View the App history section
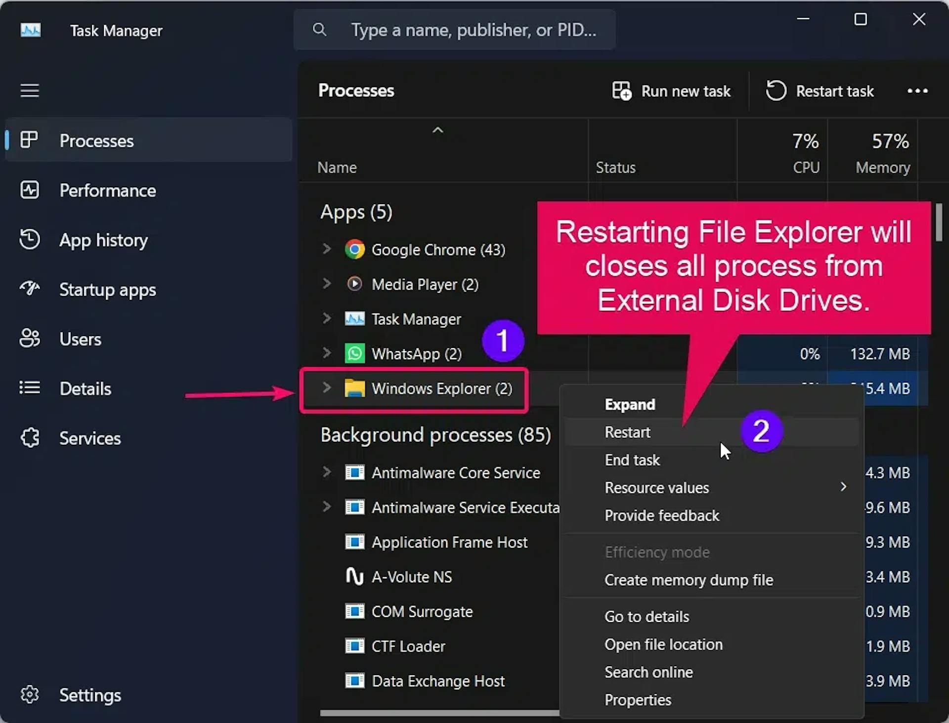 point(104,240)
